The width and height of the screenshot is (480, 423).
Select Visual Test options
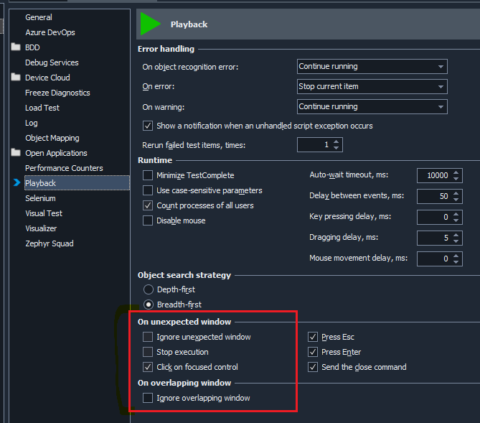pyautogui.click(x=44, y=213)
